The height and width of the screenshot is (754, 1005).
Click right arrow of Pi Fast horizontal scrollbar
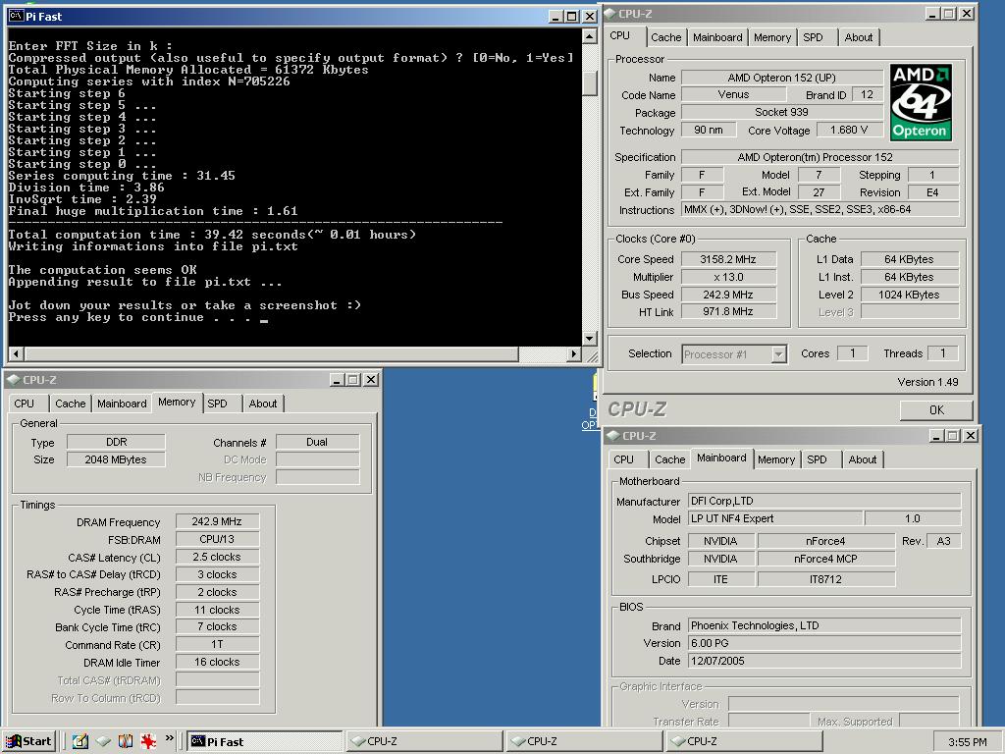coord(573,353)
